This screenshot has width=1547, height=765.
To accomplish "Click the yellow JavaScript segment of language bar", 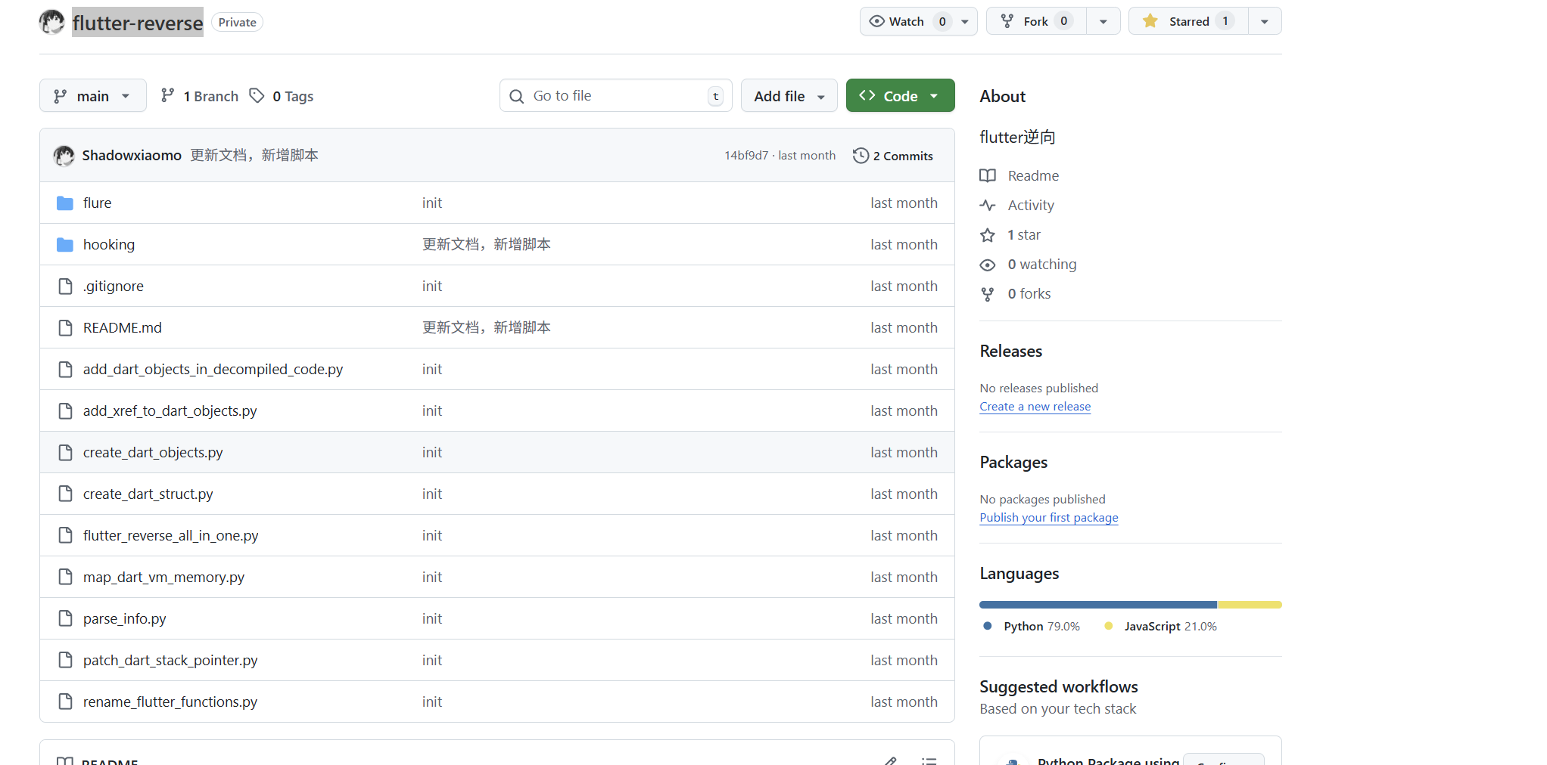I will click(x=1250, y=605).
